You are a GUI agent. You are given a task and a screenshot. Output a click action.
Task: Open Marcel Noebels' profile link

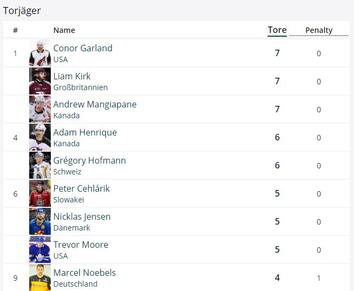(85, 273)
